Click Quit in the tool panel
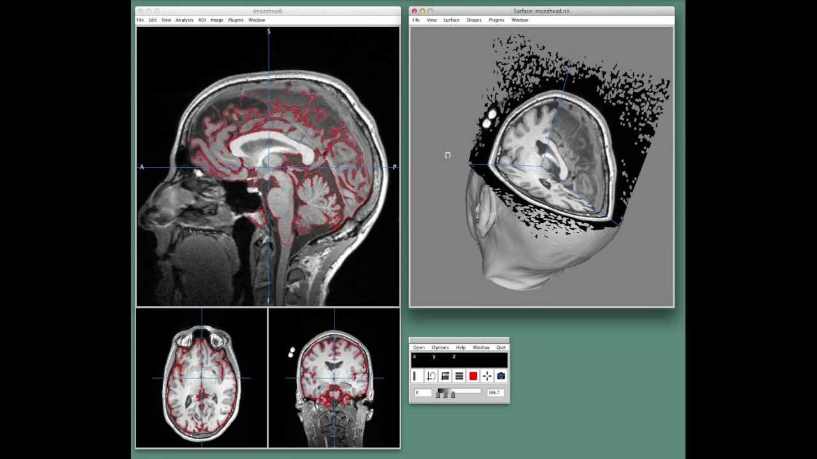The width and height of the screenshot is (817, 459). click(501, 347)
